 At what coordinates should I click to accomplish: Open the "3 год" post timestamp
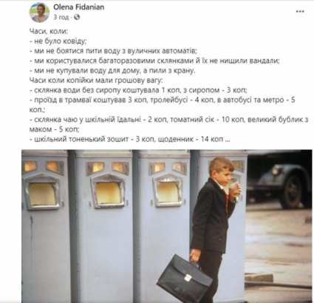coord(61,17)
